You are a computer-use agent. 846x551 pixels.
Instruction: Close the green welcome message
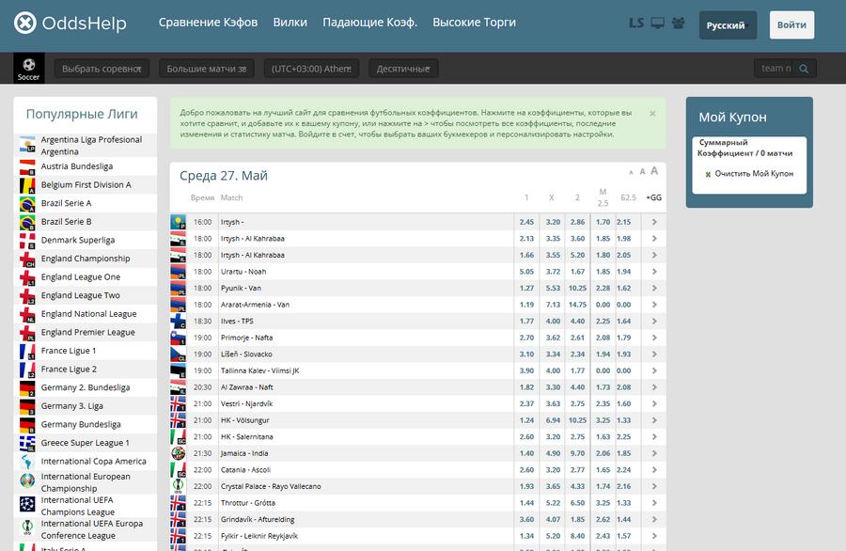652,114
